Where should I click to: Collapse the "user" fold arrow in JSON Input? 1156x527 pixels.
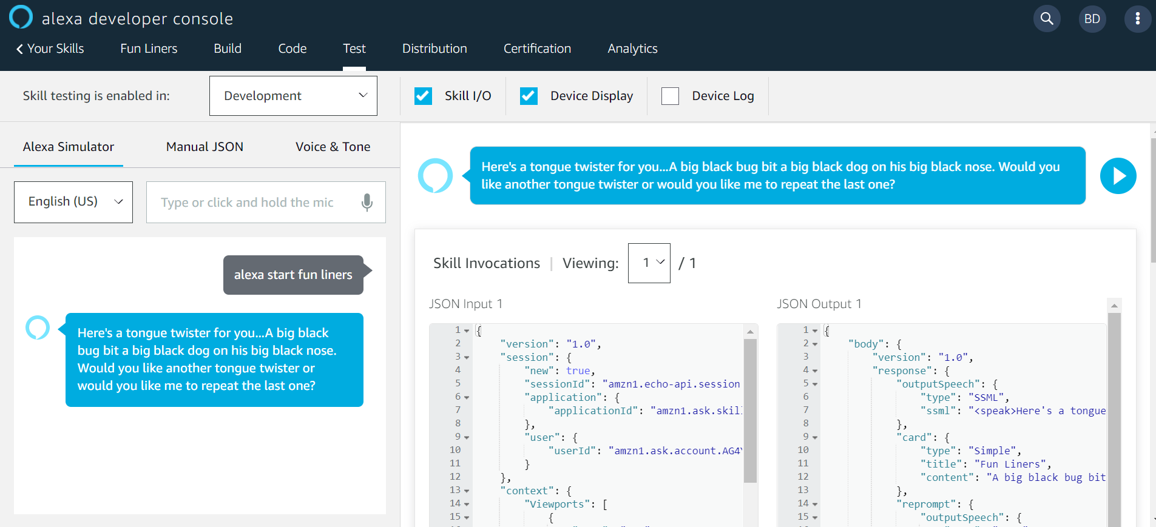click(x=467, y=438)
